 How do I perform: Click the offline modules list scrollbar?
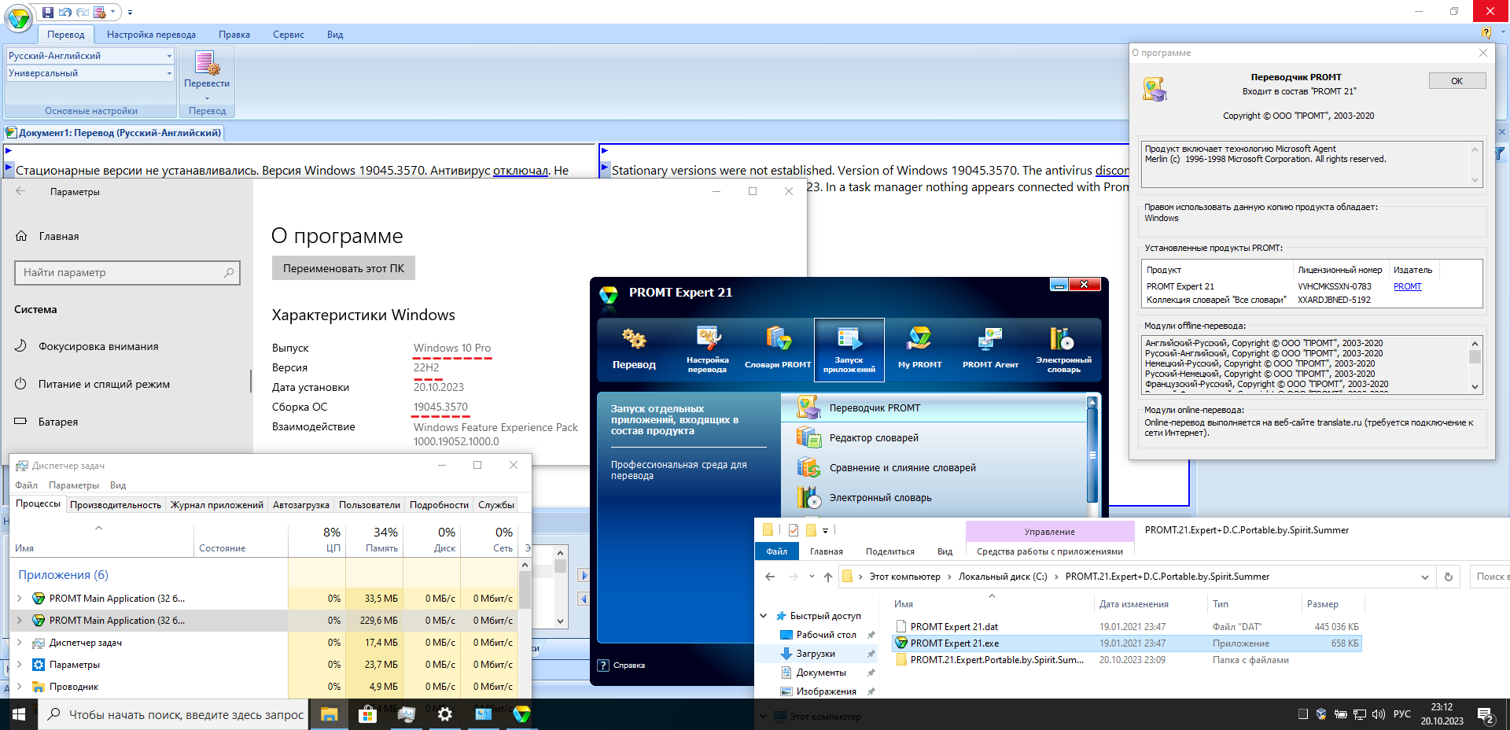tap(1475, 365)
